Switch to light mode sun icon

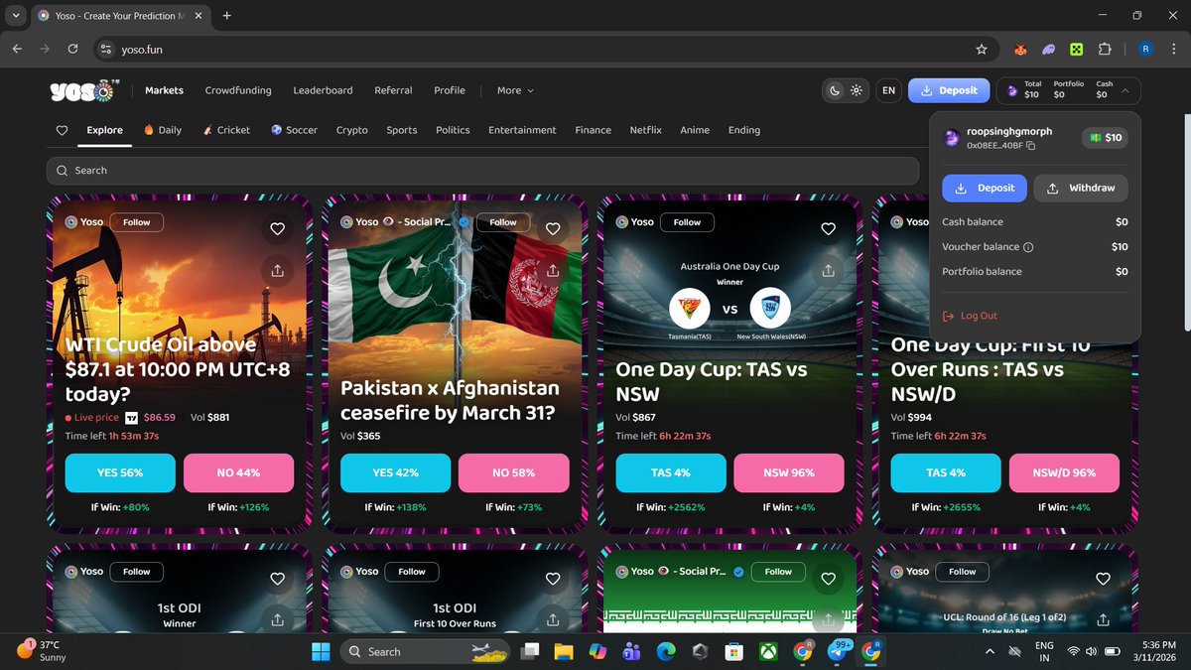[x=856, y=90]
